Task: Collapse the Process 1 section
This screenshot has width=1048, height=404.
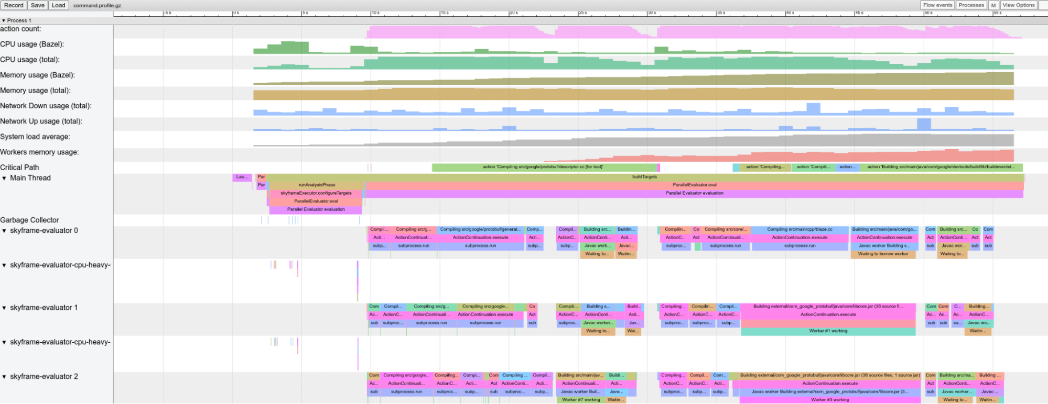Action: tap(4, 20)
